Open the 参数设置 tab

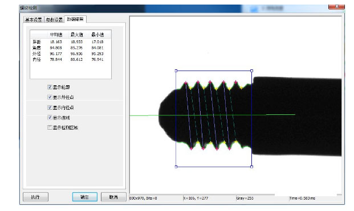click(x=54, y=20)
